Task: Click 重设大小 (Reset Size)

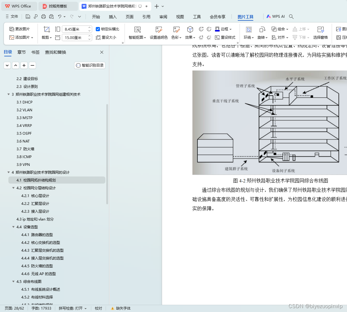Action: [106, 37]
